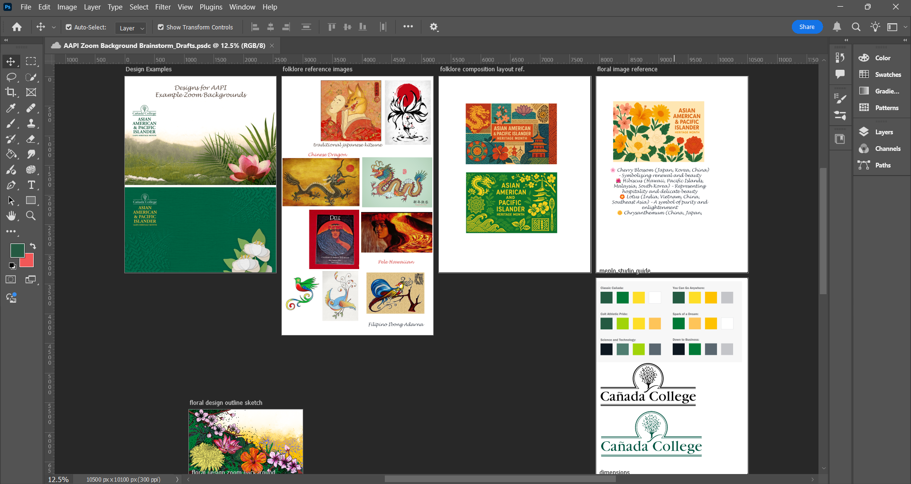Open the Move tool preset picker arrow
This screenshot has height=484, width=911.
[54, 28]
